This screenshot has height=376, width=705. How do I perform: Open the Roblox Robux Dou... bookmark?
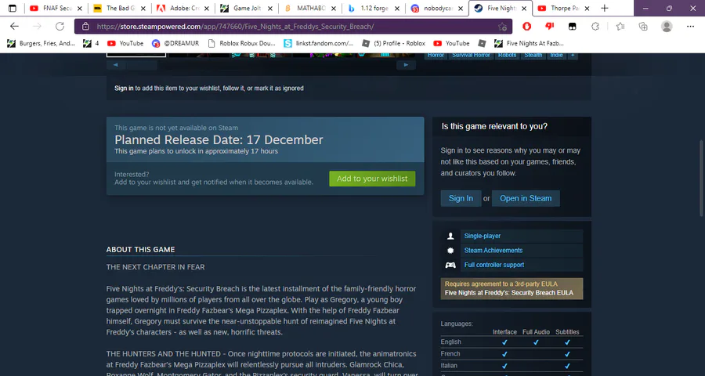pos(241,43)
